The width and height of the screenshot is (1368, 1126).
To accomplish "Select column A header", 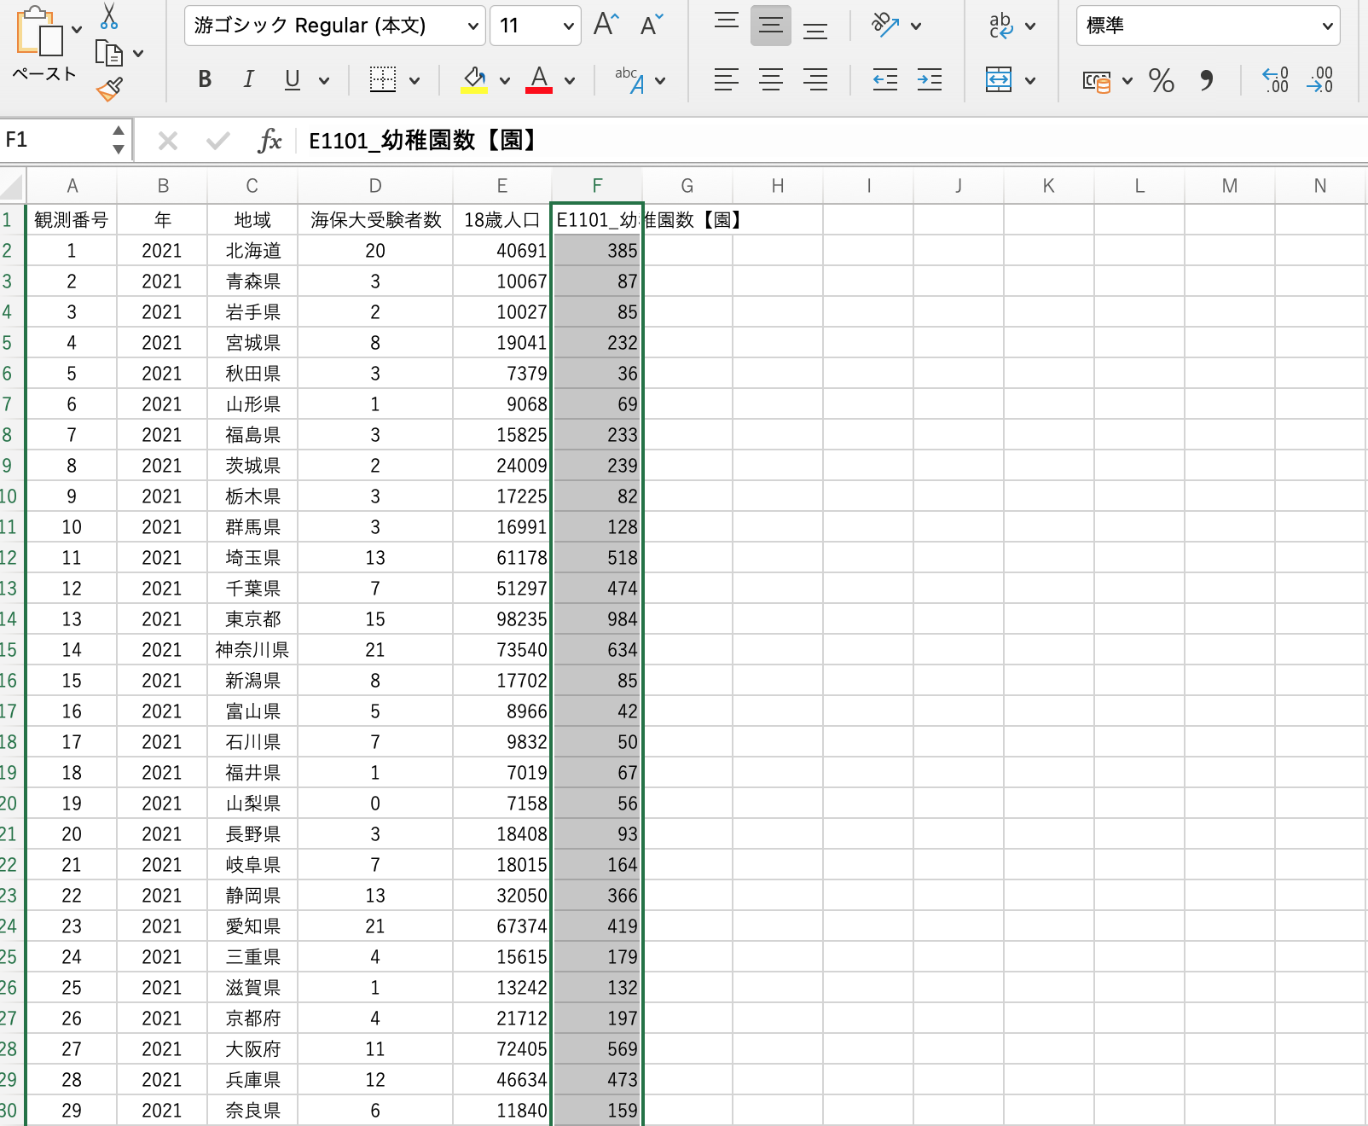I will coord(72,186).
